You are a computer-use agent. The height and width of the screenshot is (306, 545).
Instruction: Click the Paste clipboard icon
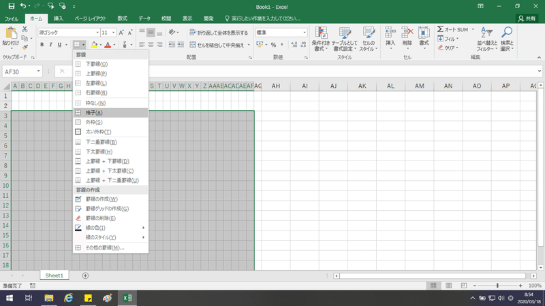click(x=11, y=33)
